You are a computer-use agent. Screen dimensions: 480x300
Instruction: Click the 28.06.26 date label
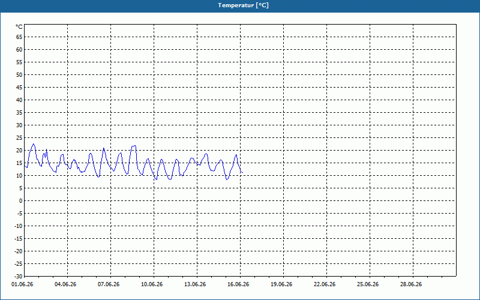point(411,284)
